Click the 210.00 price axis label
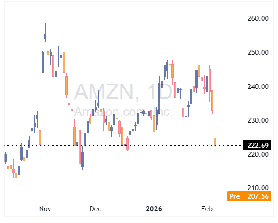This screenshot has height=223, width=278. [x=258, y=188]
